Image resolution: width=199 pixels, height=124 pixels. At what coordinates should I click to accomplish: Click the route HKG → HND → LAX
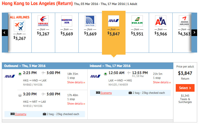tap(35, 80)
